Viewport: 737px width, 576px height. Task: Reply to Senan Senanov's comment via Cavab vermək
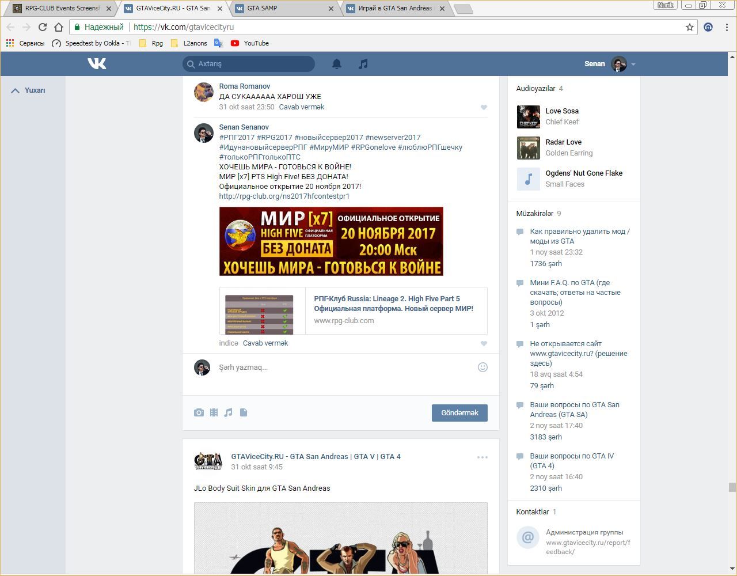(x=265, y=343)
